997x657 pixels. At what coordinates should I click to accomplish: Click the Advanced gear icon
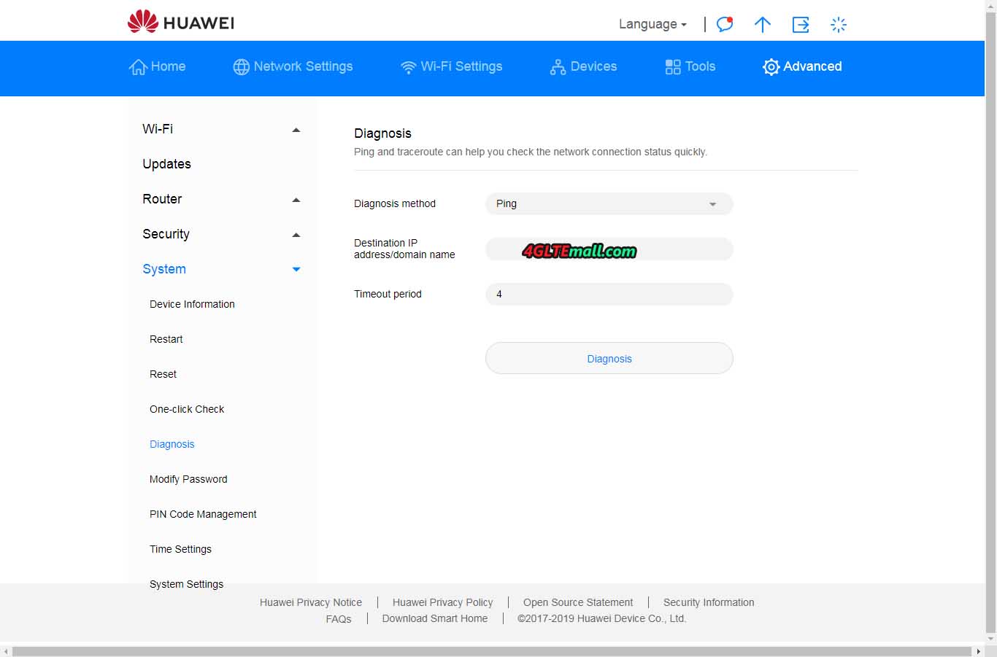pyautogui.click(x=771, y=67)
